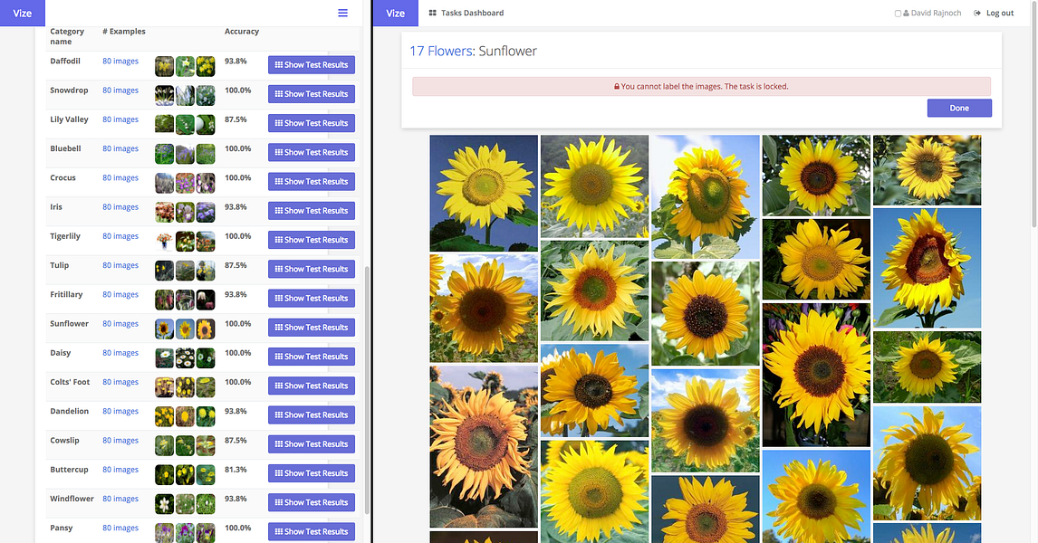Click the Vize logo in right window
Image resolution: width=1038 pixels, height=543 pixels.
(395, 14)
